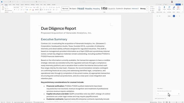
Task: Align text right
Action: point(45,10)
